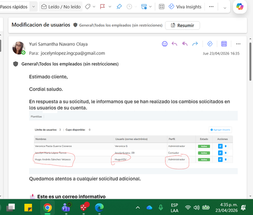React with the emoji smiley icon
This screenshot has width=253, height=215.
pos(164,44)
